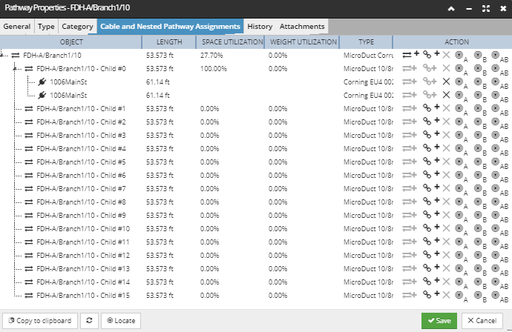Screen dimensions: 512x332
Task: Click the Copy to clipboard button
Action: [x=39, y=321]
